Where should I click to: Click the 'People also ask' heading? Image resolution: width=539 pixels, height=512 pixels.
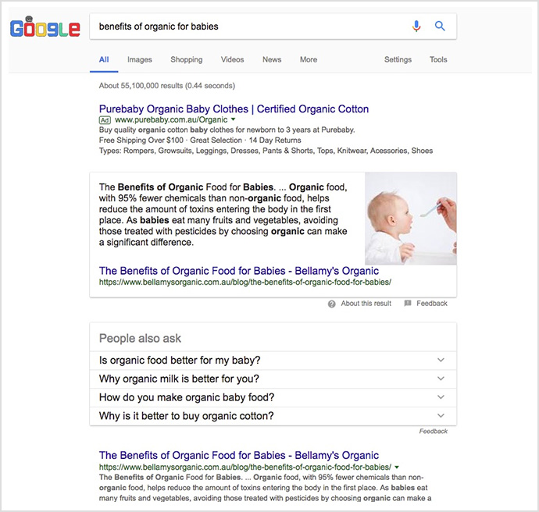[140, 339]
